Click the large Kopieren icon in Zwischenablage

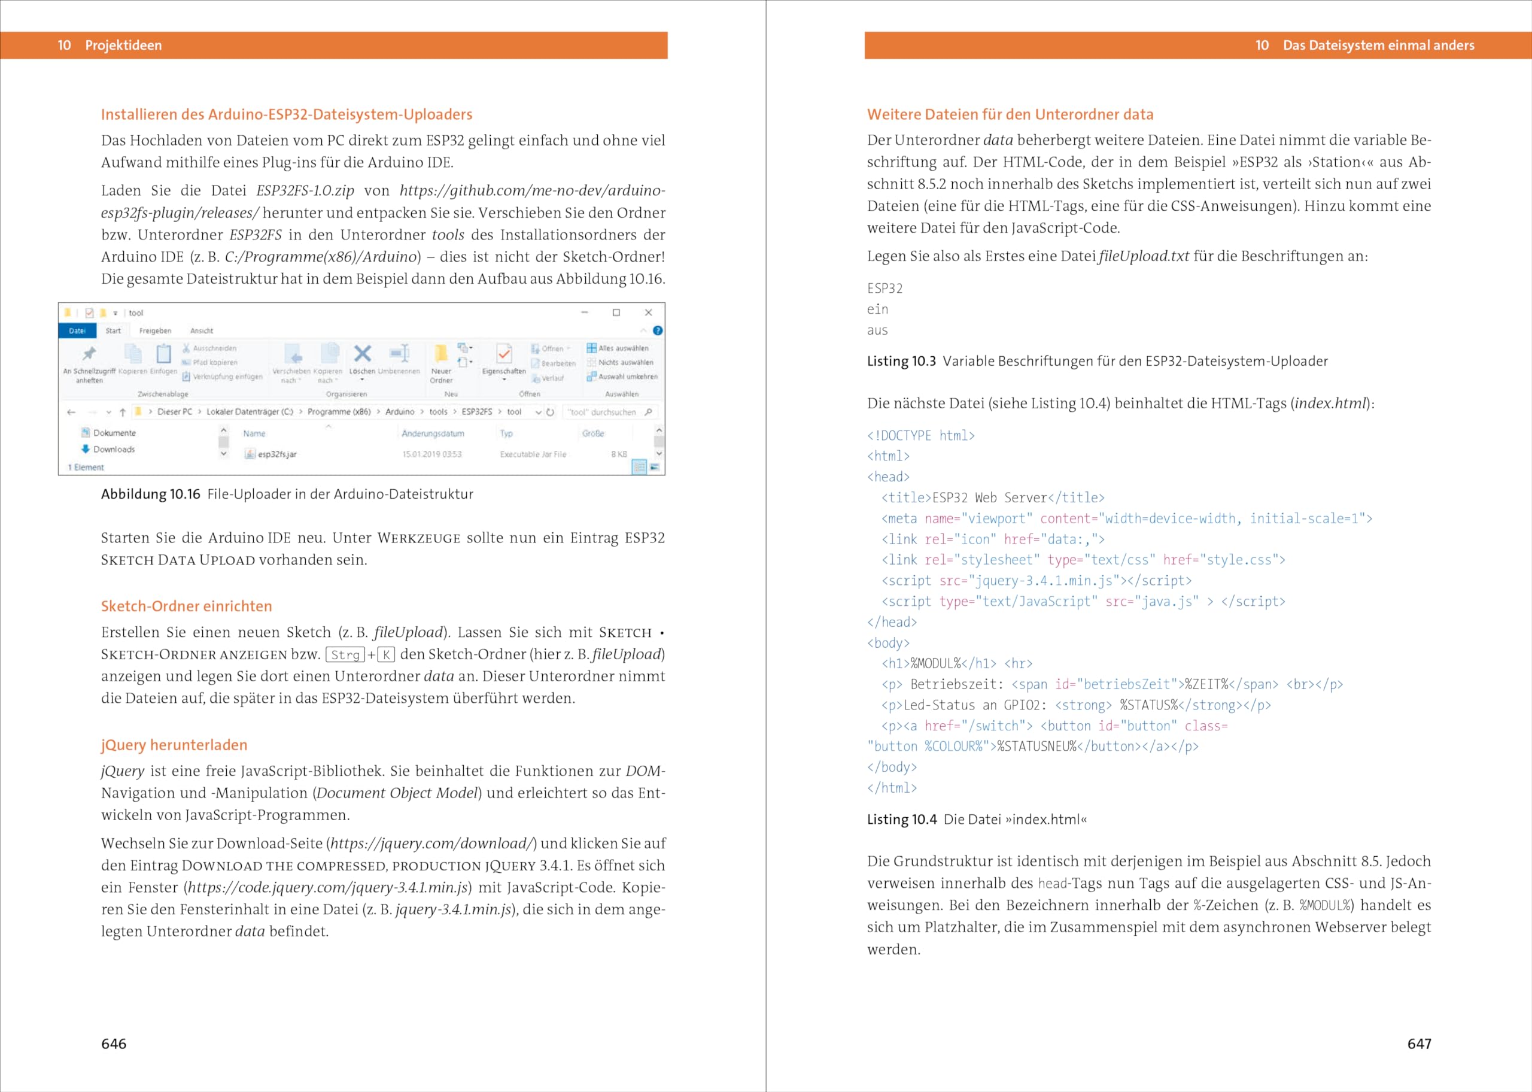tap(132, 353)
